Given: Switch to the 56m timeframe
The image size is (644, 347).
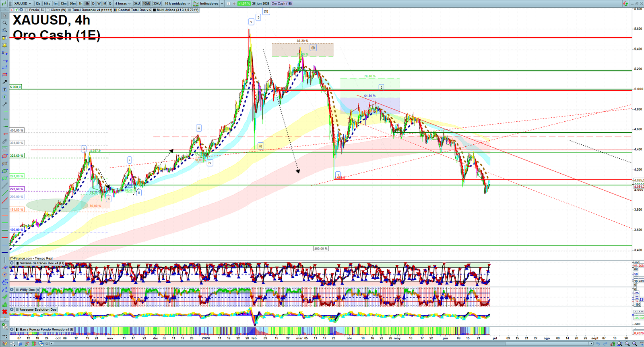Looking at the screenshot, I should 72,4.
